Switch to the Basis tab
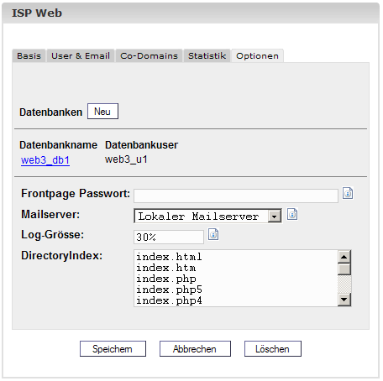This screenshot has height=381, width=383. pos(29,55)
